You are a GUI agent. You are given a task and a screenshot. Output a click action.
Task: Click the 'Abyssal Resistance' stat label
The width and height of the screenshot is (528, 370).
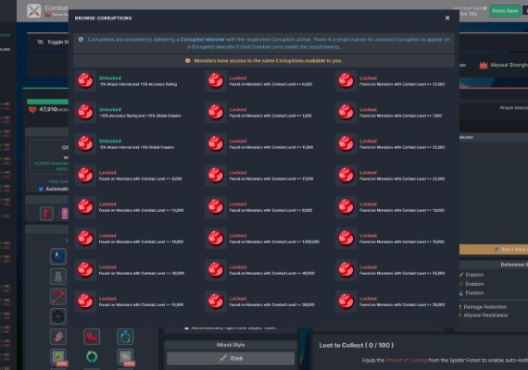pyautogui.click(x=485, y=315)
